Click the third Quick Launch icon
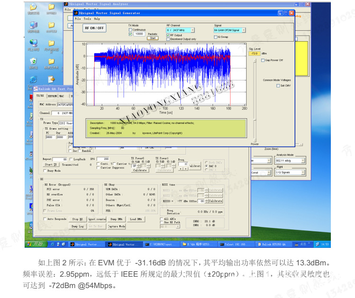355x298 pixels. click(x=63, y=244)
